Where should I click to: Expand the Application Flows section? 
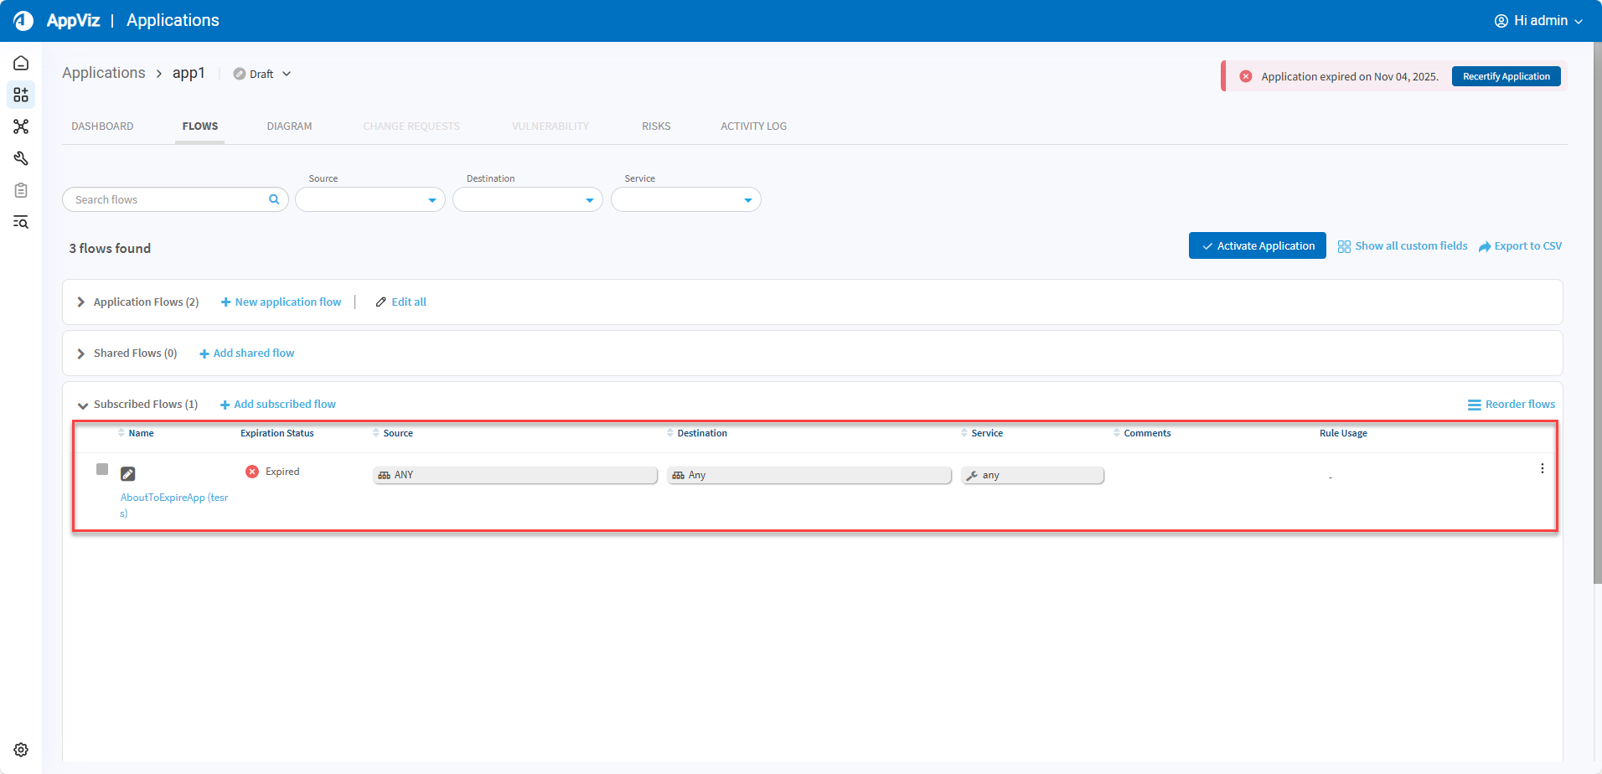pos(81,302)
